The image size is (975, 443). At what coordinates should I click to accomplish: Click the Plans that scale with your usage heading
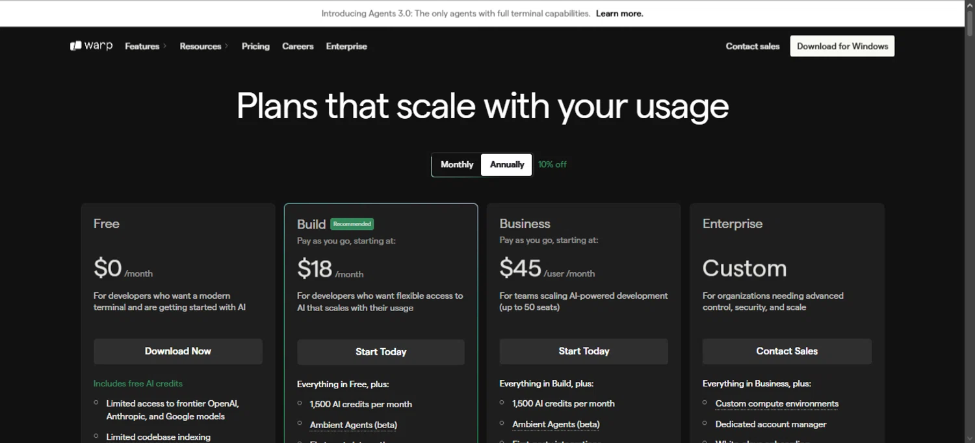pyautogui.click(x=482, y=105)
